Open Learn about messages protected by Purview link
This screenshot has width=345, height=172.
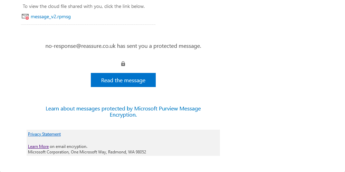pos(123,109)
